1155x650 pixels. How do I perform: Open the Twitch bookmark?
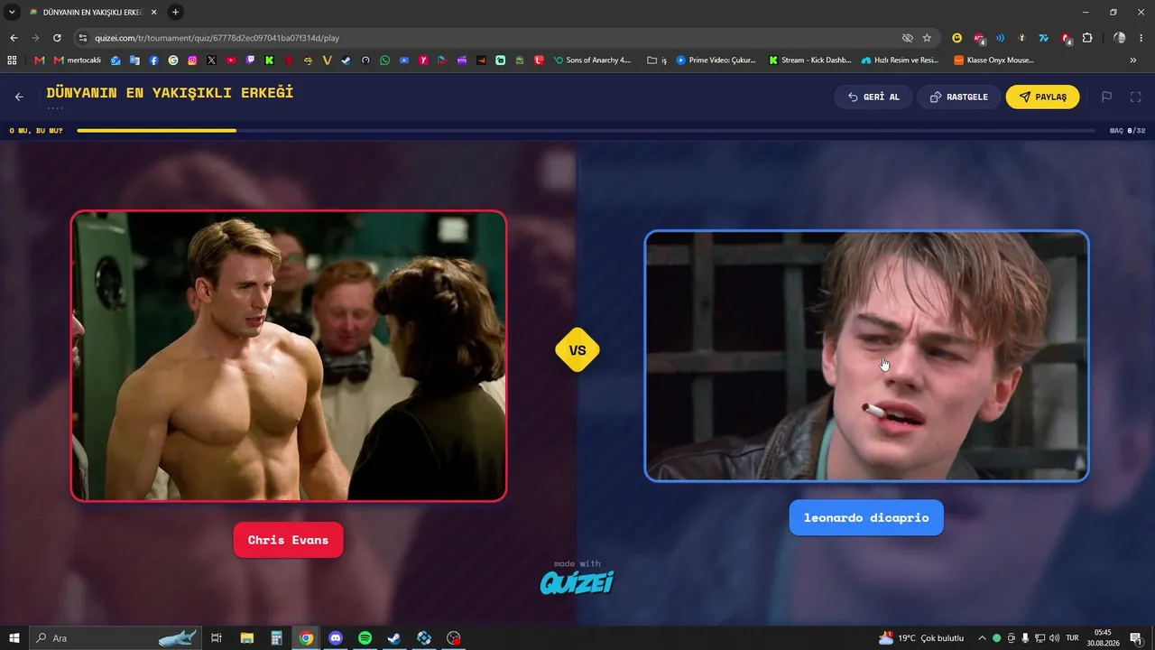250,60
